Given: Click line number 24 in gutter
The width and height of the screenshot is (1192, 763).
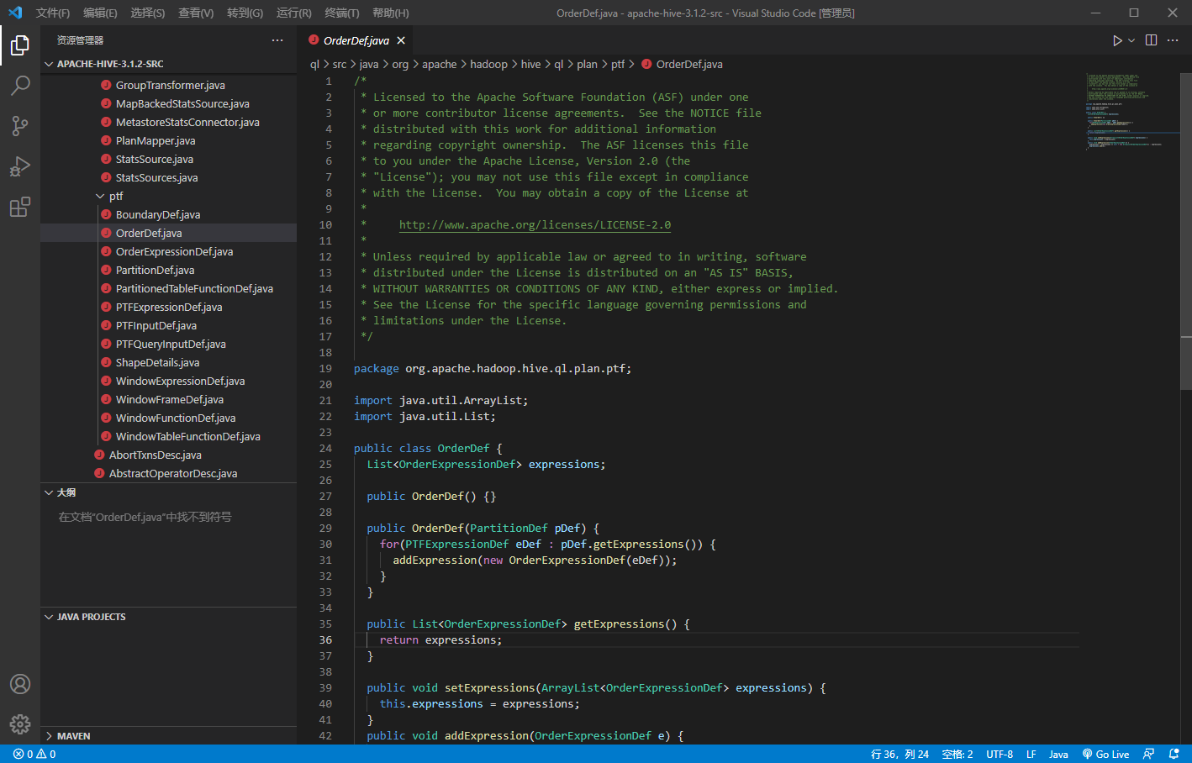Looking at the screenshot, I should click(x=325, y=448).
